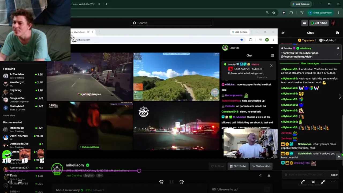Zoom the page using the magnifier icon

point(267,13)
